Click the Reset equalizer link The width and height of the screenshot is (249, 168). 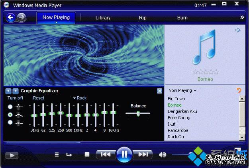click(x=39, y=98)
